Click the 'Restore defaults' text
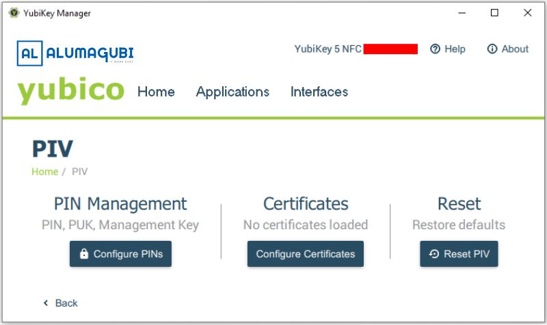 tap(459, 225)
